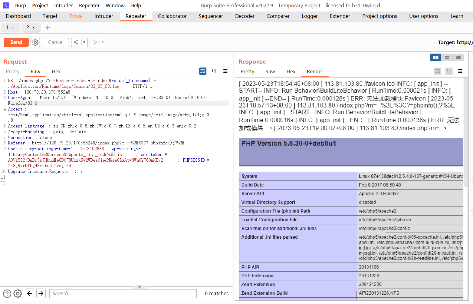Screen dimensions: 473x304
Task: Click 'Loaded Configuration File' row label
Action: [x=269, y=220]
